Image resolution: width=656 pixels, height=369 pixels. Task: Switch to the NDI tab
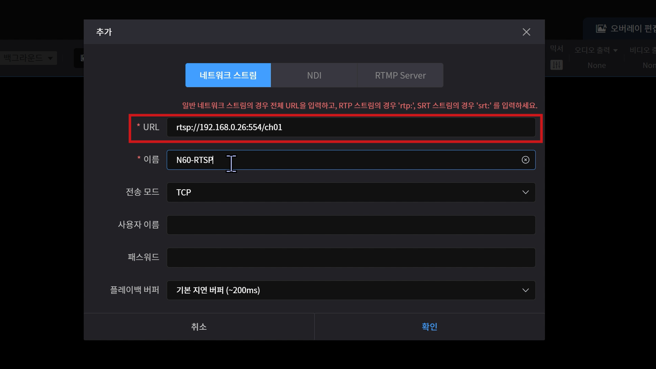314,75
